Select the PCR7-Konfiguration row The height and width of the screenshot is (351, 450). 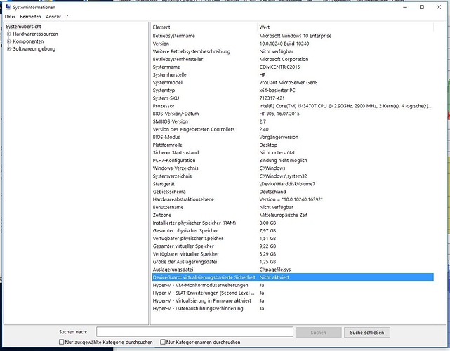tap(293, 160)
